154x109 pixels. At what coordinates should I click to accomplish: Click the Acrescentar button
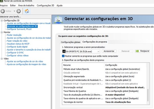pyautogui.click(x=109, y=51)
